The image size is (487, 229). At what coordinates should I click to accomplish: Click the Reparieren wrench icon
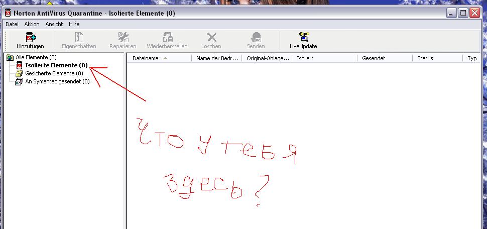[x=123, y=37]
